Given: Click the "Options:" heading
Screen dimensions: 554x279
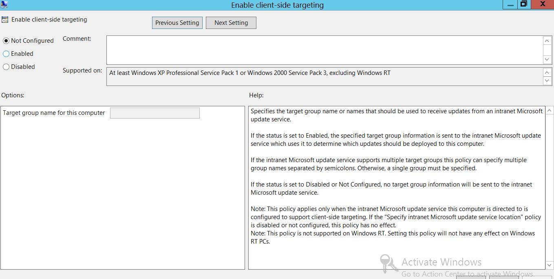Looking at the screenshot, I should [x=13, y=95].
